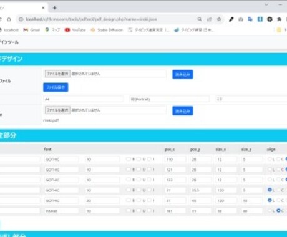Toggle the I checkbox in the IMAGE row
This screenshot has width=287, height=237.
tap(149, 211)
